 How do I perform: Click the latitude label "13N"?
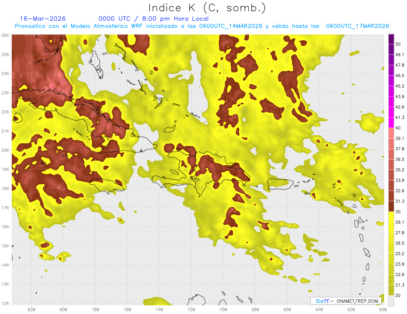pos(5,284)
